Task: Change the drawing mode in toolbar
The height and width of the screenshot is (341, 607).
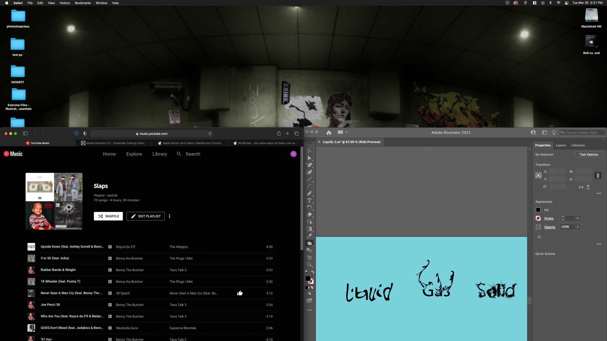Action: [x=309, y=293]
